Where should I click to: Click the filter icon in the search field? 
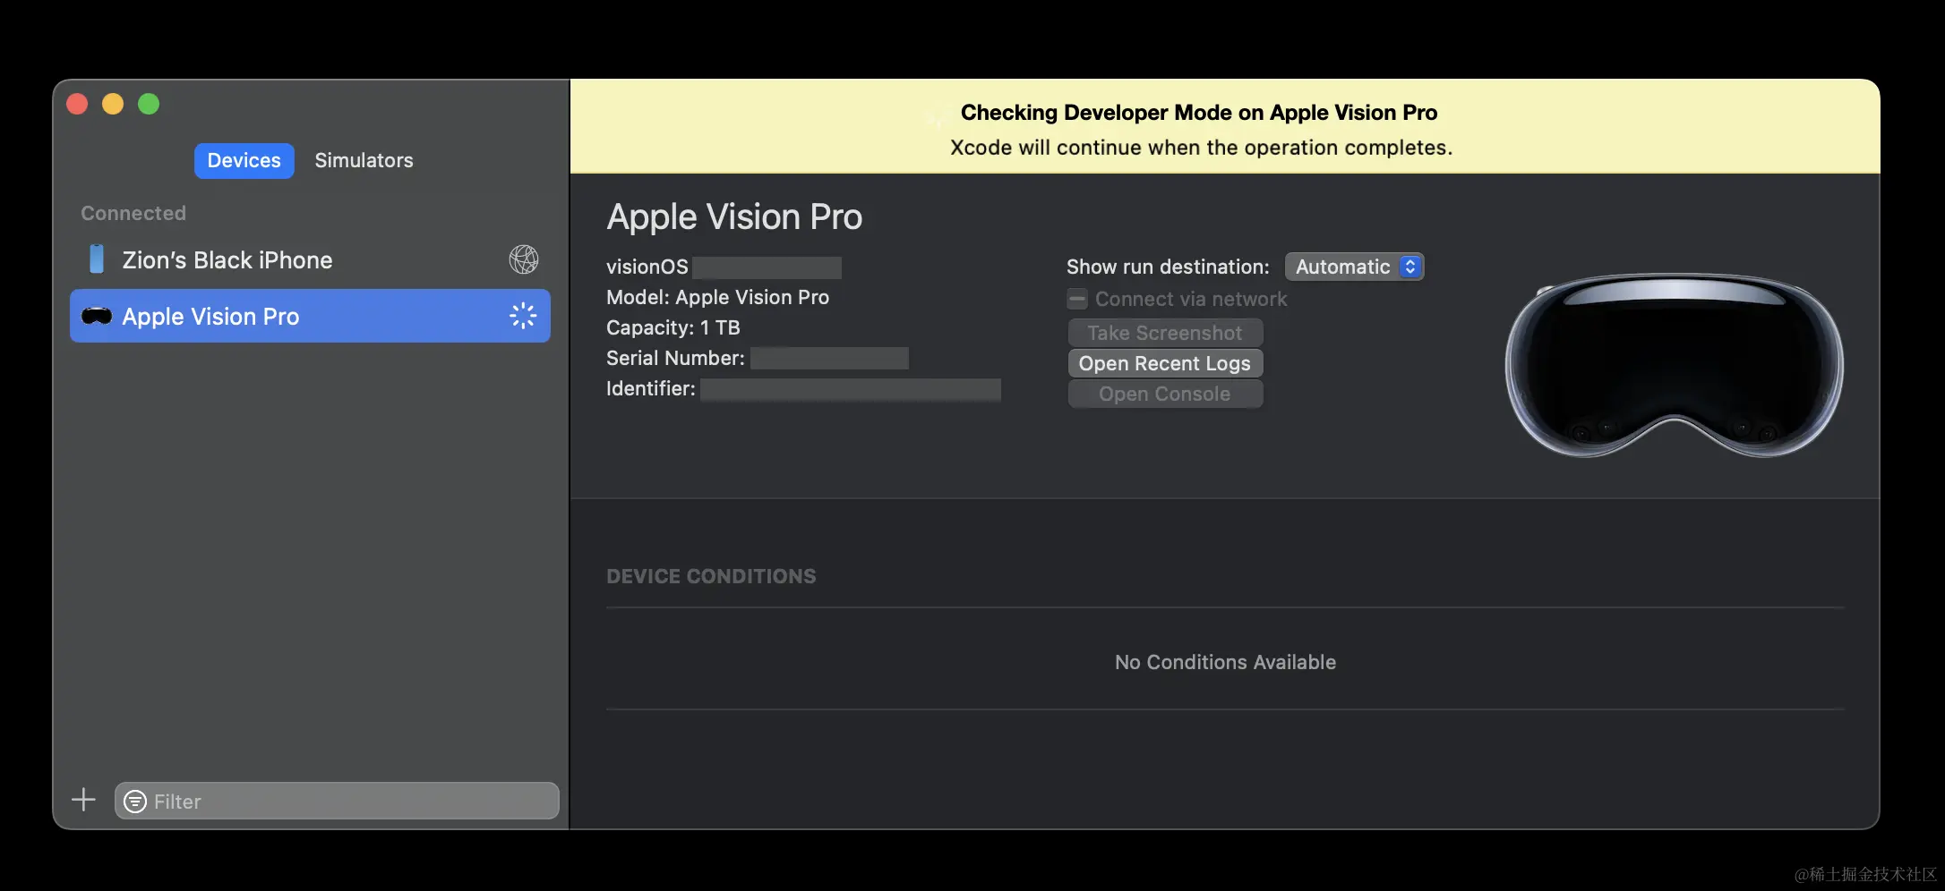(x=135, y=801)
